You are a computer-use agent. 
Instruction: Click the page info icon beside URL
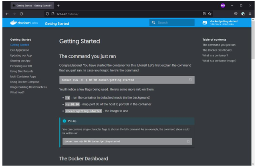(53, 14)
